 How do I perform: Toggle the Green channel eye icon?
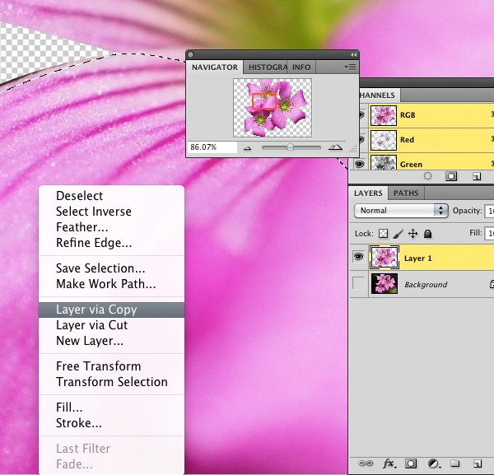point(360,164)
